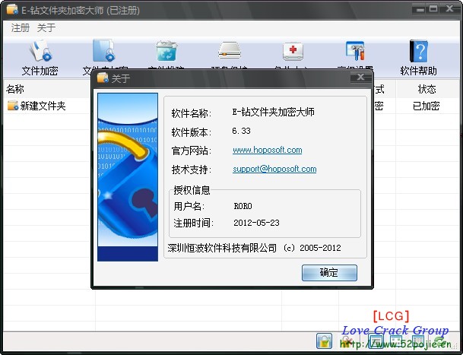This screenshot has width=463, height=355.
Task: Click the main window title bar app icon
Action: point(12,10)
